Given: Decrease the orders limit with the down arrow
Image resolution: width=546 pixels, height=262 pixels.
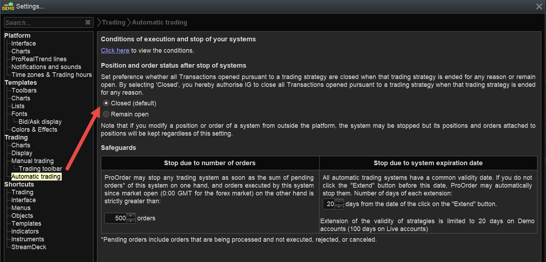Looking at the screenshot, I should (131, 221).
